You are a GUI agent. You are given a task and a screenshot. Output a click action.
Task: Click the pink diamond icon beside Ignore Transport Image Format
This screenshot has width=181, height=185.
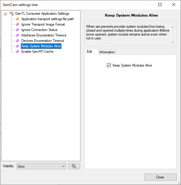click(17, 24)
